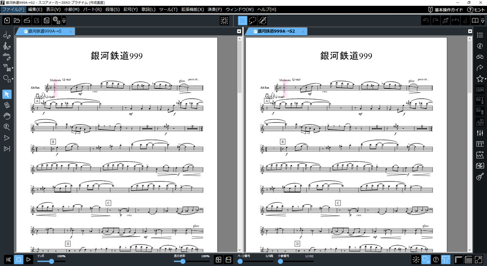Screen dimensions: 487x266
Task: Click the 小節番号 measure slider
Action: pyautogui.click(x=296, y=261)
